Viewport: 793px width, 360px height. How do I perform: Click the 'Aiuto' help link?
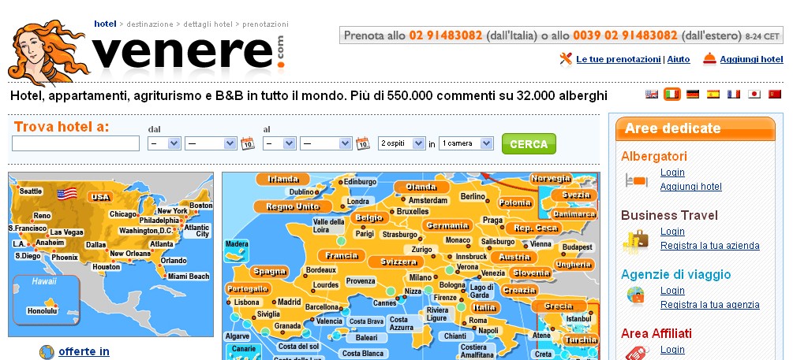[x=679, y=59]
